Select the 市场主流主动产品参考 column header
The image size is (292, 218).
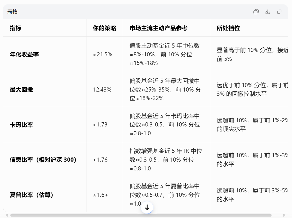[158, 28]
